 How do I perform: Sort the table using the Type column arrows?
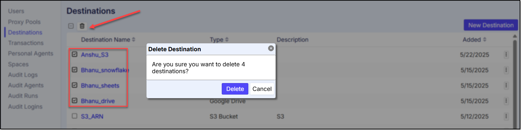227,40
